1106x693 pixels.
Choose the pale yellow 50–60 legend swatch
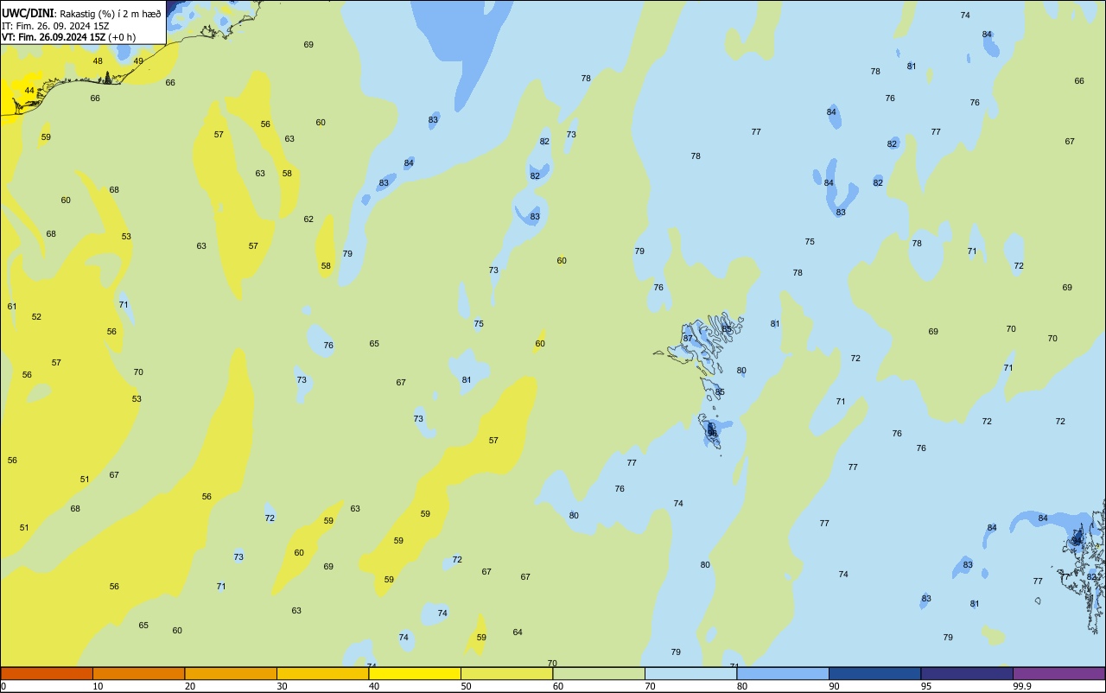coord(506,673)
